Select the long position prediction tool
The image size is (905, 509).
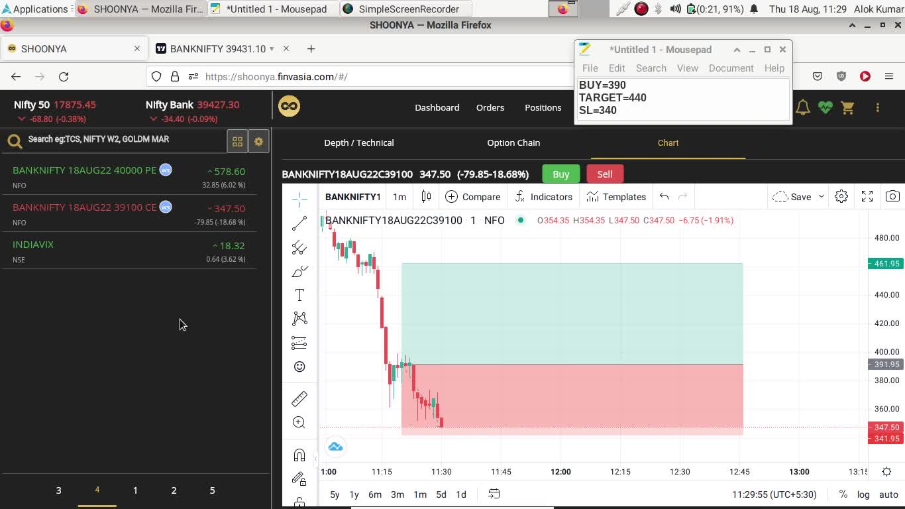[x=299, y=343]
